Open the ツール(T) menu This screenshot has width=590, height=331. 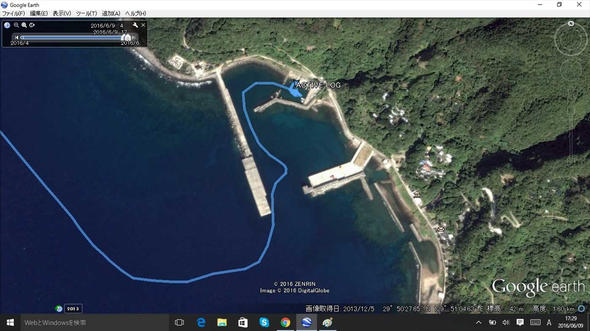click(x=86, y=13)
